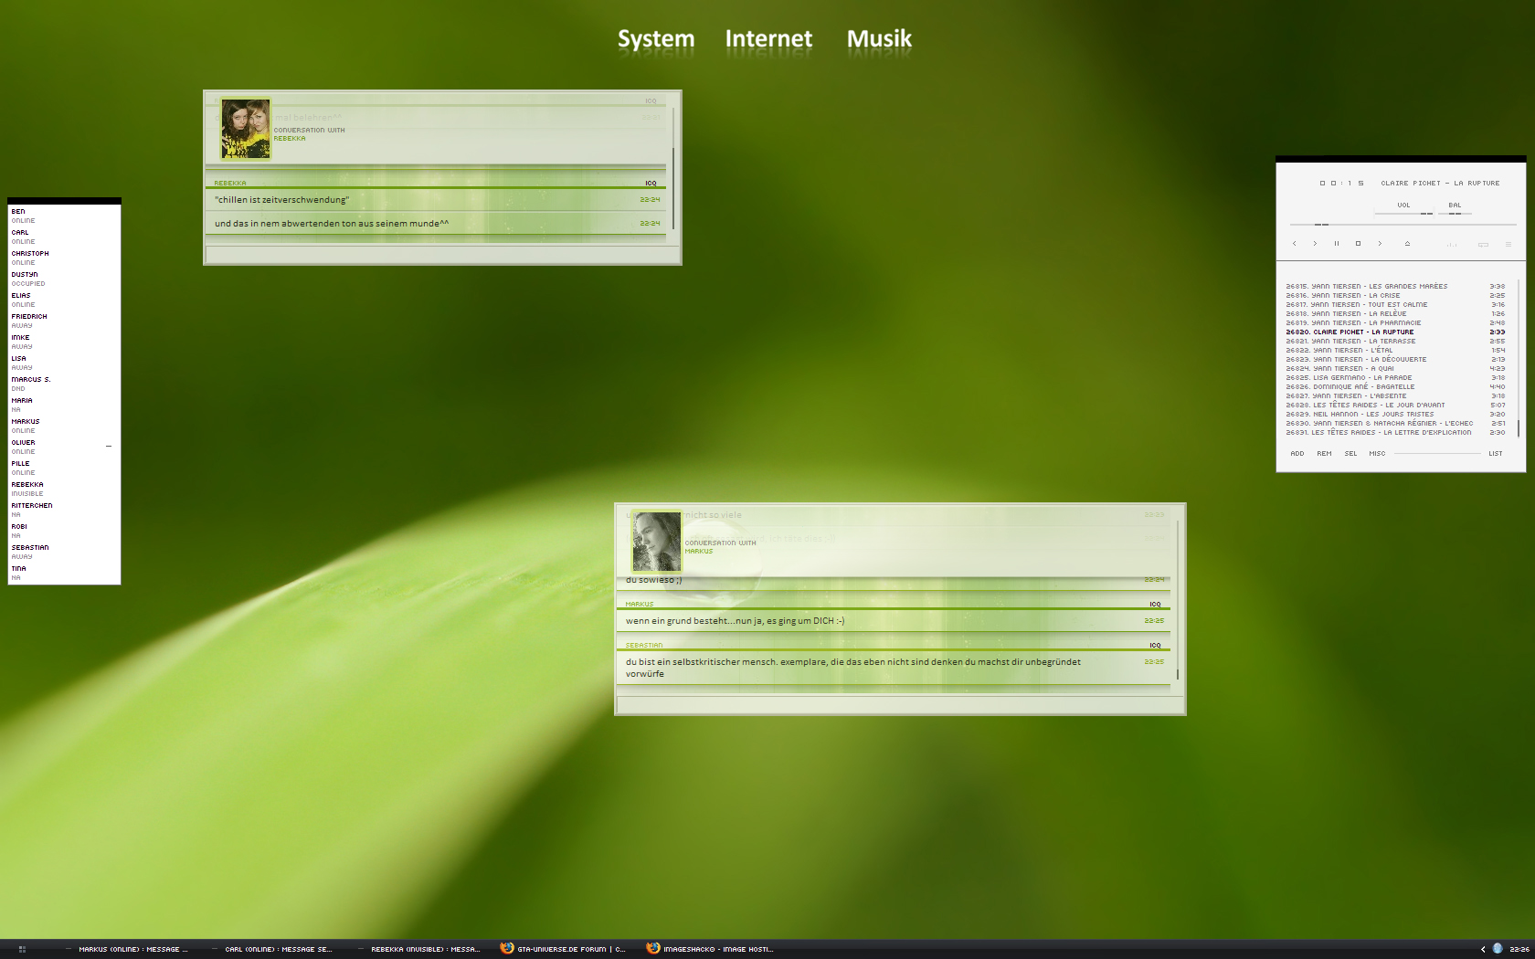Open the MISC menu in playlist
Screen dimensions: 1535x959
click(1377, 454)
